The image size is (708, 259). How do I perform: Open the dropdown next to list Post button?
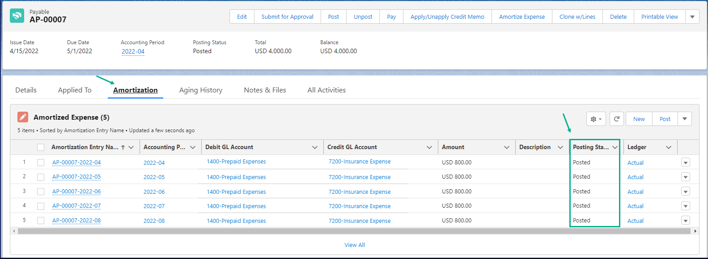[684, 119]
